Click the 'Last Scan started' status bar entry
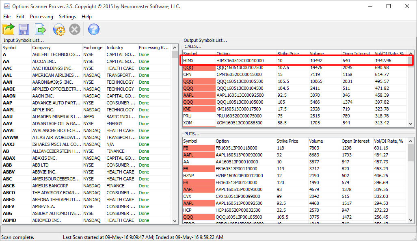The height and width of the screenshot is (241, 417). pyautogui.click(x=143, y=237)
